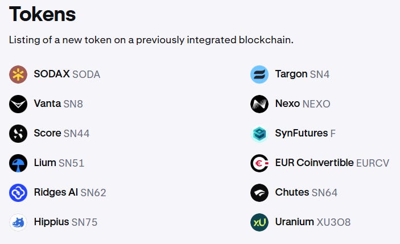Image resolution: width=400 pixels, height=244 pixels.
Task: Select the Score SN44 icon
Action: (18, 134)
